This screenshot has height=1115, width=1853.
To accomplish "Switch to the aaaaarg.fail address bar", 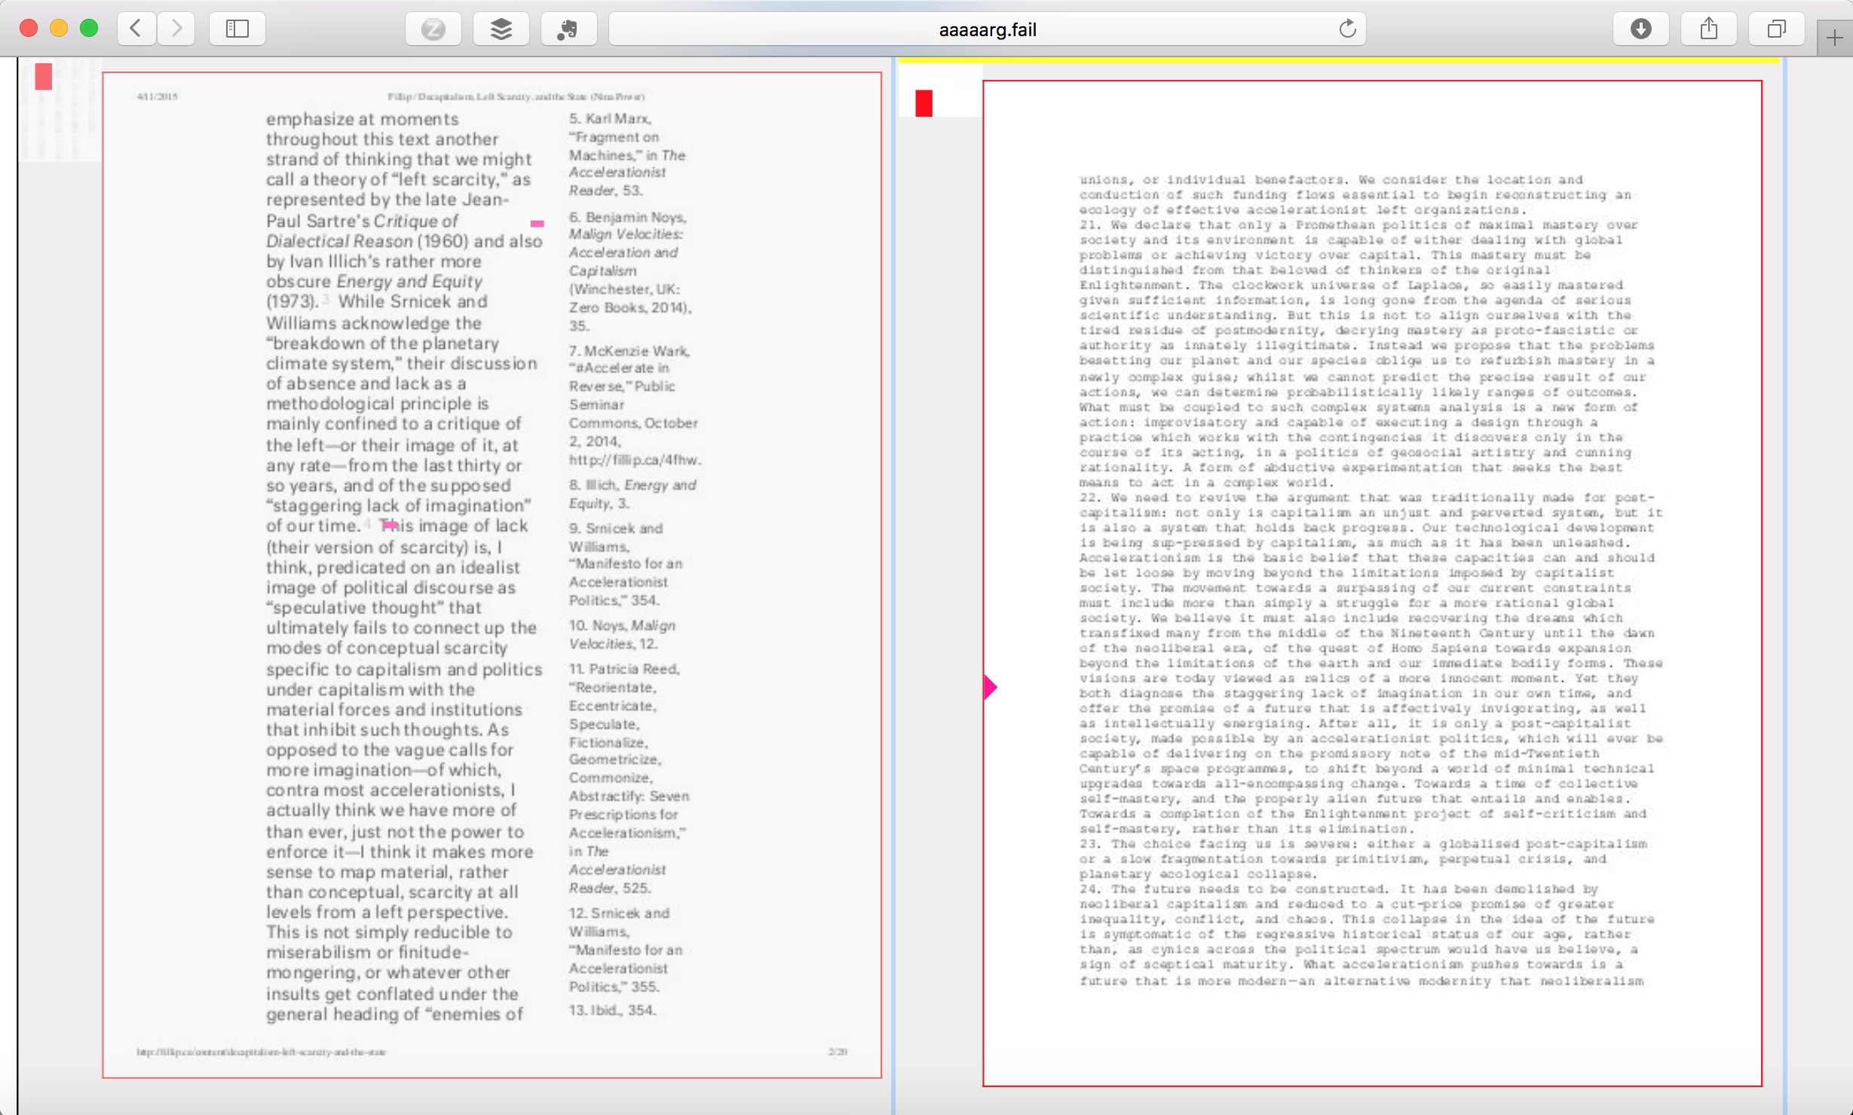I will tap(988, 29).
